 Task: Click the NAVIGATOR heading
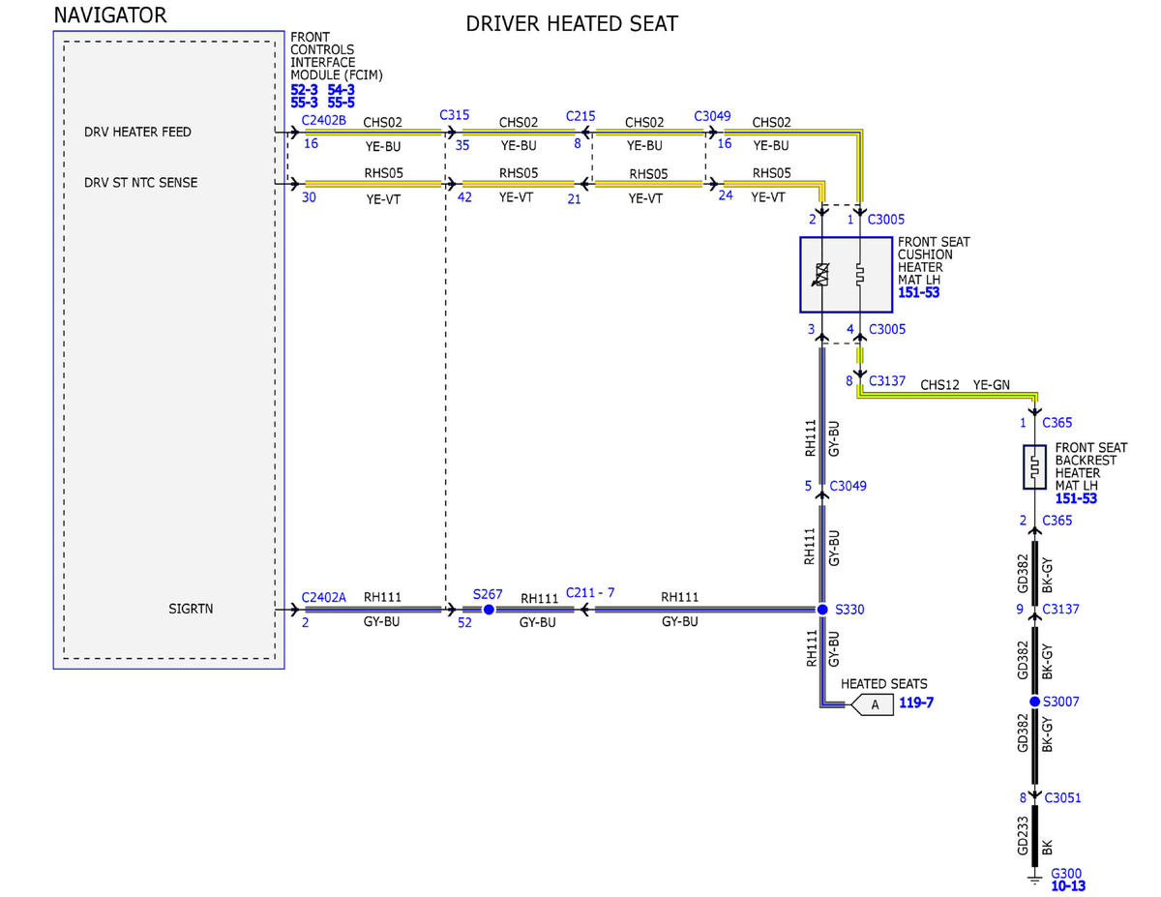tap(109, 15)
